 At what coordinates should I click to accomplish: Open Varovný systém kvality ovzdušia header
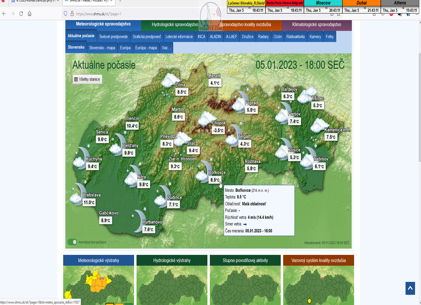click(x=319, y=260)
